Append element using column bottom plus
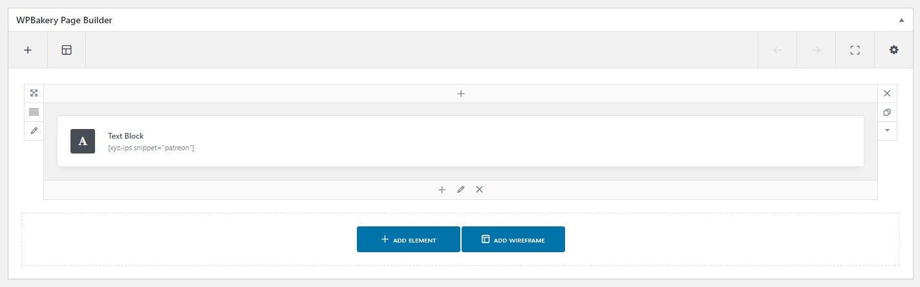 point(442,190)
